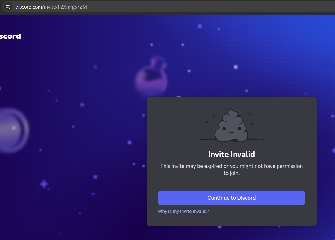Click the sad poop illustration
335x240 pixels.
tap(231, 126)
